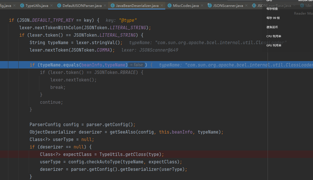
Task: Click the '= false' inline debug hint
Action: [137, 65]
